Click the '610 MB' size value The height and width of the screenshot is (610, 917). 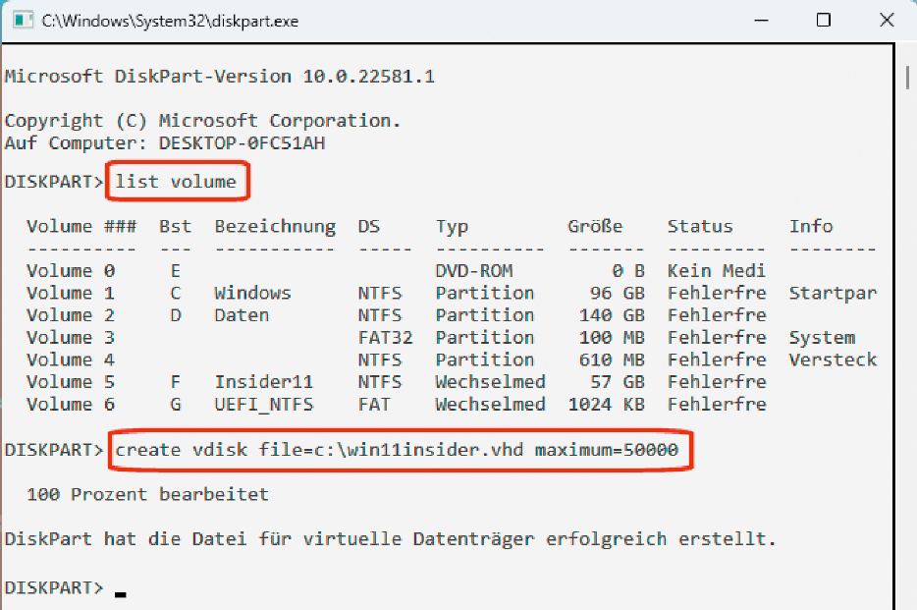tap(612, 360)
